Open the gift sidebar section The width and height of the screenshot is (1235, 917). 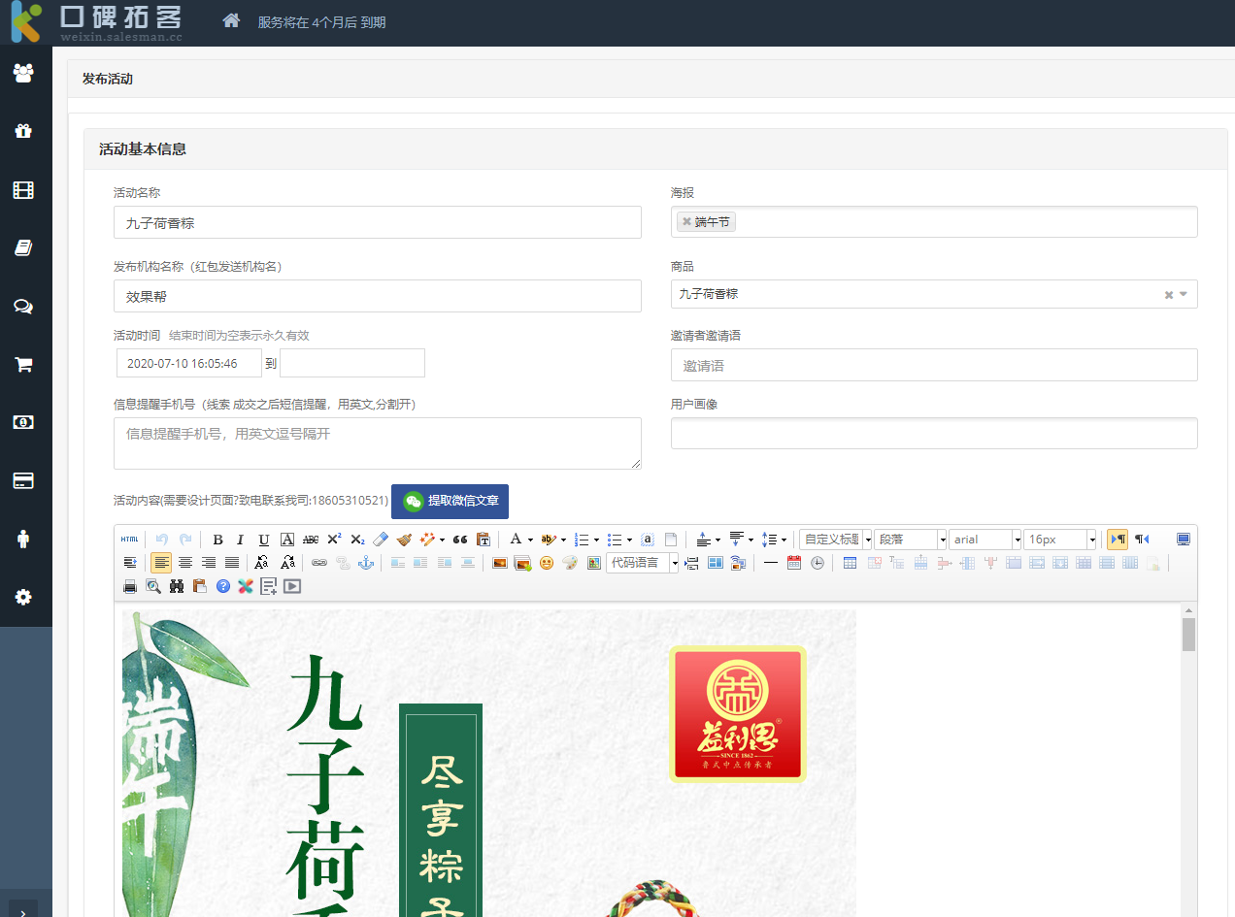(x=23, y=131)
